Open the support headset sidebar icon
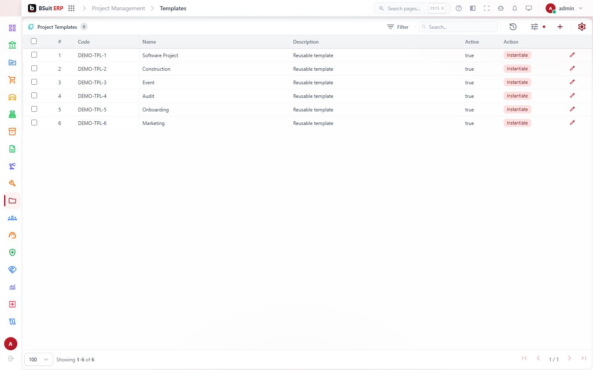The image size is (593, 370). (x=12, y=235)
